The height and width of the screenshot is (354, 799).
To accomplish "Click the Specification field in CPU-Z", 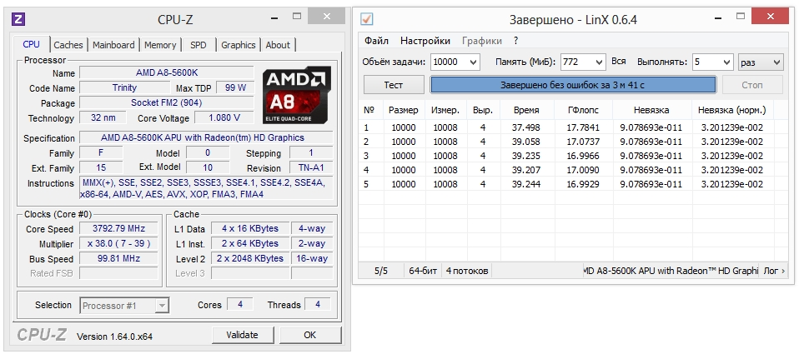I will pyautogui.click(x=206, y=137).
